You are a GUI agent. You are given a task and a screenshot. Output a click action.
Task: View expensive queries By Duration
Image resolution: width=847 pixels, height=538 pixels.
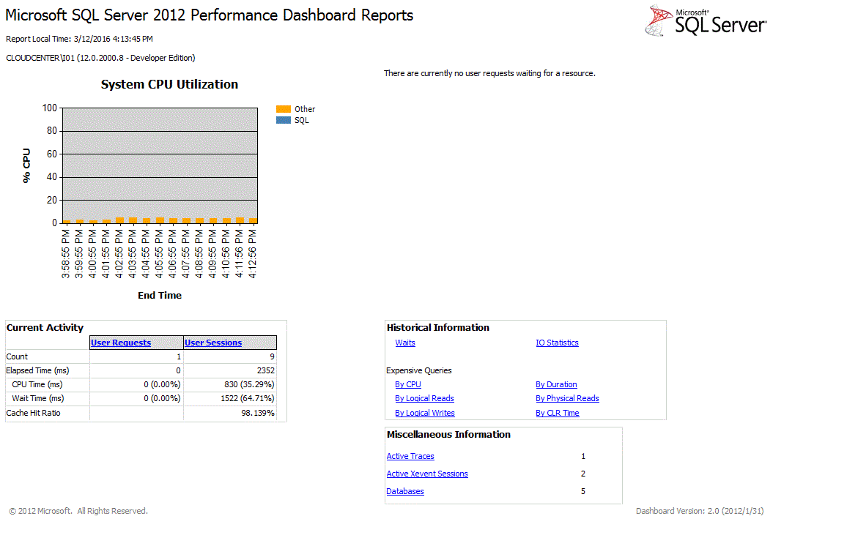556,384
